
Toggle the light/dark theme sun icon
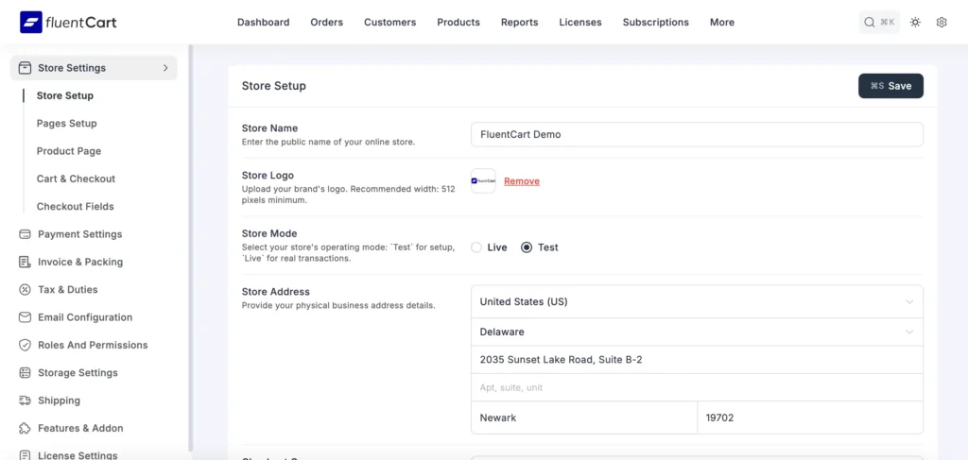pyautogui.click(x=915, y=23)
